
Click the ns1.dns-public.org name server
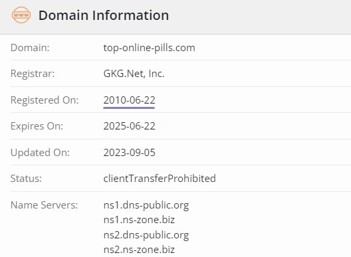coord(146,205)
